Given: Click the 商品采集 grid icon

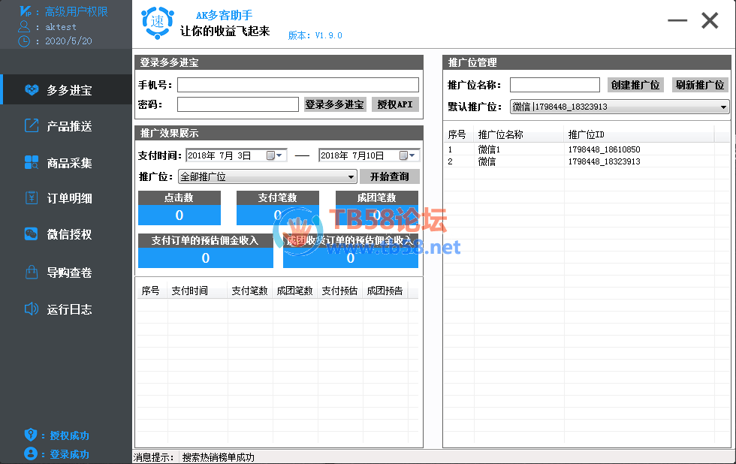Looking at the screenshot, I should [32, 162].
